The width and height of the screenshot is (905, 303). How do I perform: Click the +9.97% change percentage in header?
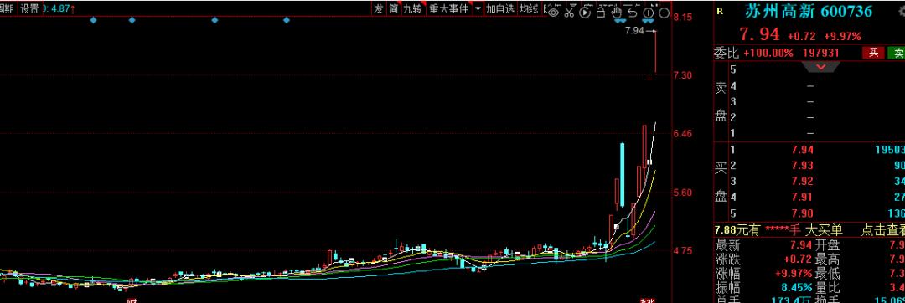point(842,36)
